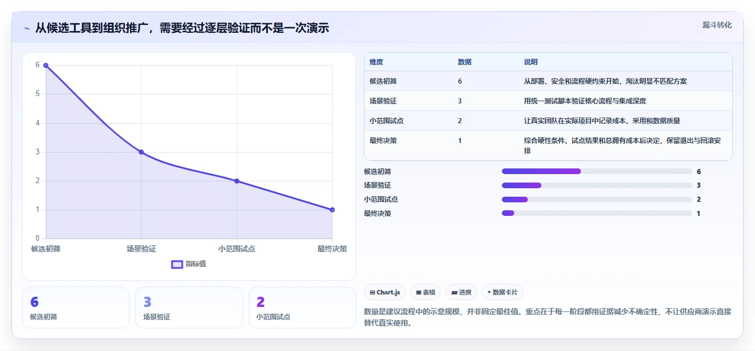Image resolution: width=755 pixels, height=351 pixels.
Task: Select the 最终决策 data point at value 1
Action: tap(332, 210)
